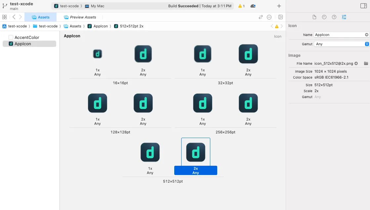Select the Attributes inspector icon
This screenshot has width=370, height=210.
344,17
